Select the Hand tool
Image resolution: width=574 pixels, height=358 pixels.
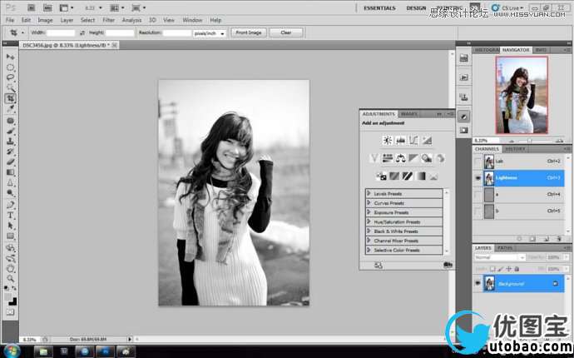[x=10, y=269]
